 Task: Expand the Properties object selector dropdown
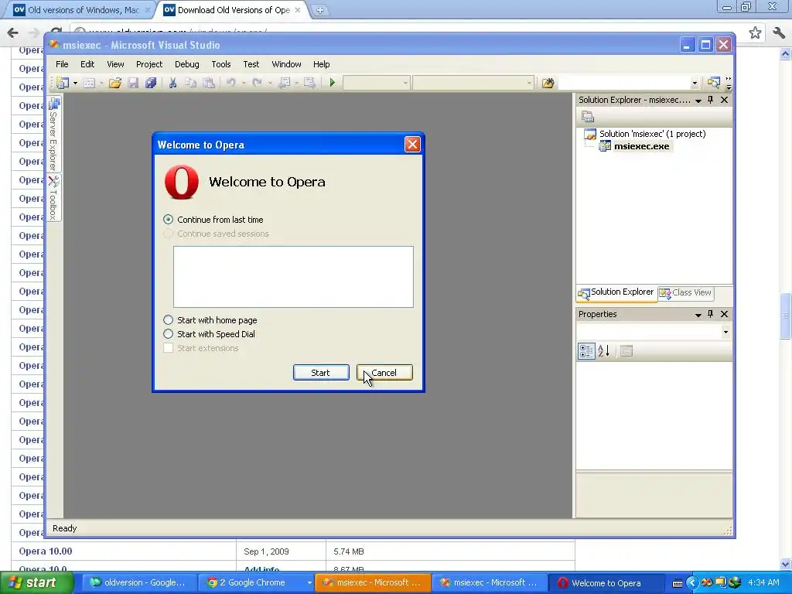pos(725,332)
